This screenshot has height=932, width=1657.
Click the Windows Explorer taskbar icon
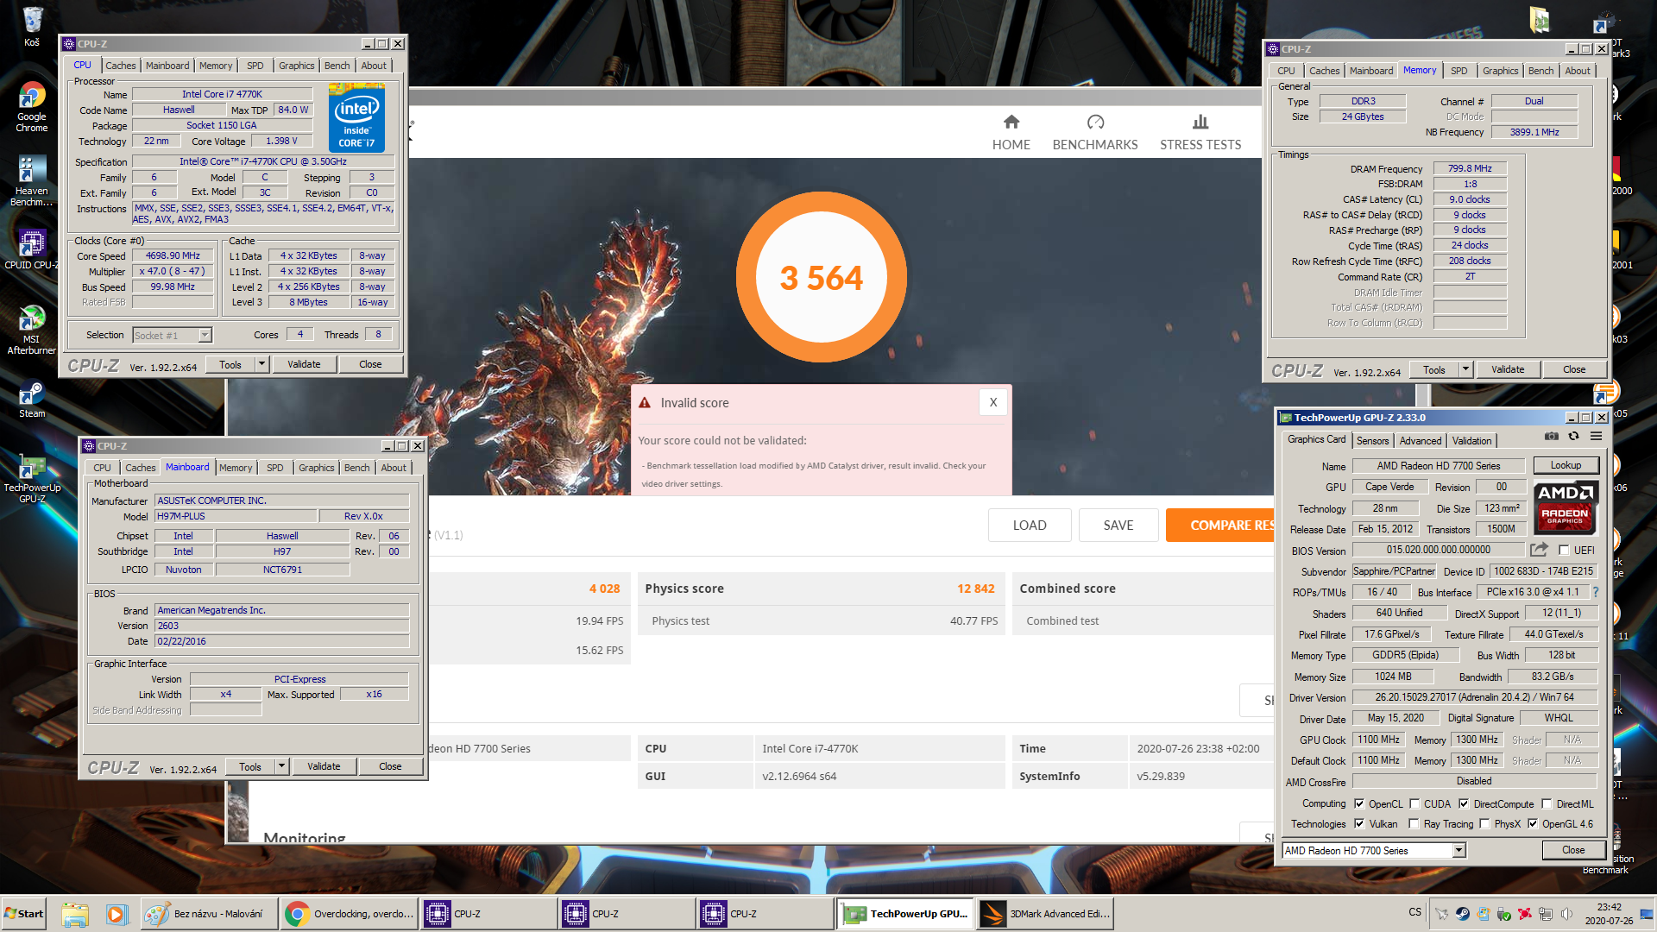click(75, 914)
